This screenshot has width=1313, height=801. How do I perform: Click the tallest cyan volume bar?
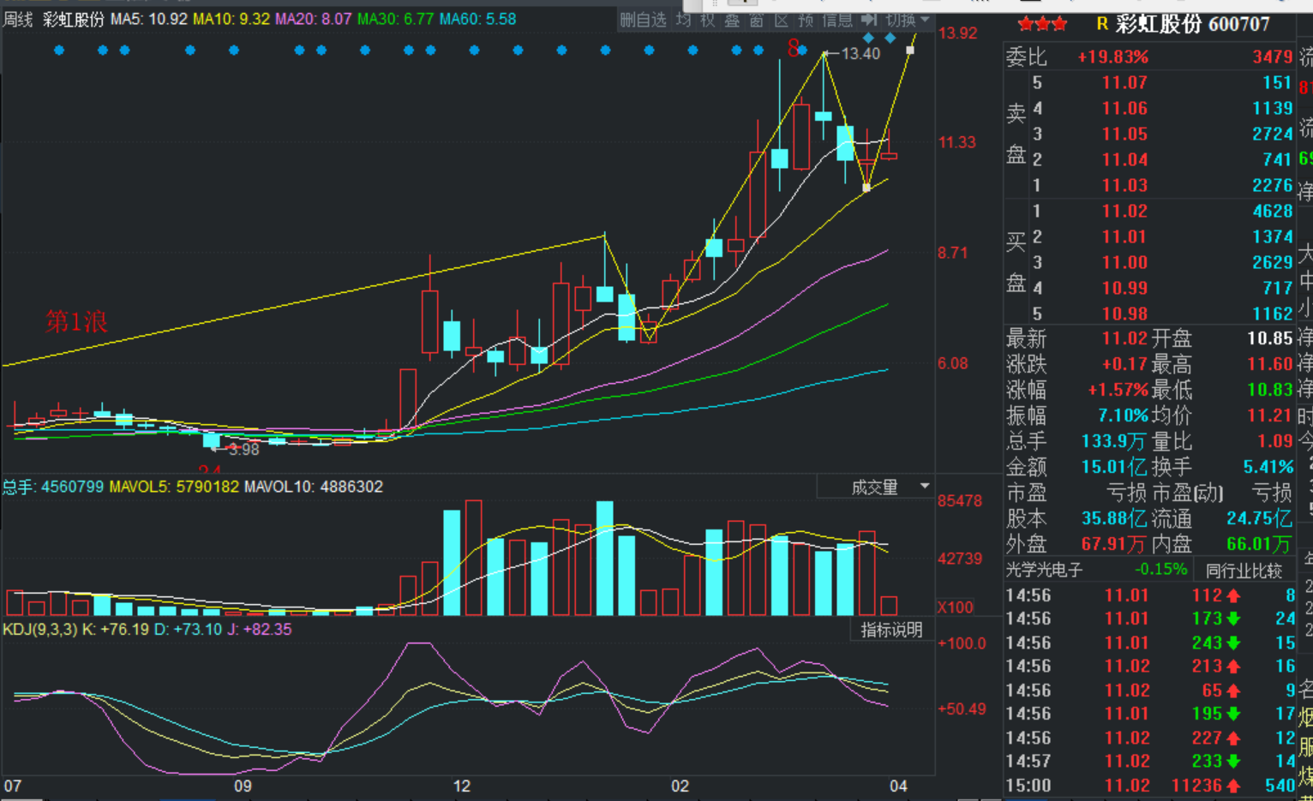coord(605,559)
